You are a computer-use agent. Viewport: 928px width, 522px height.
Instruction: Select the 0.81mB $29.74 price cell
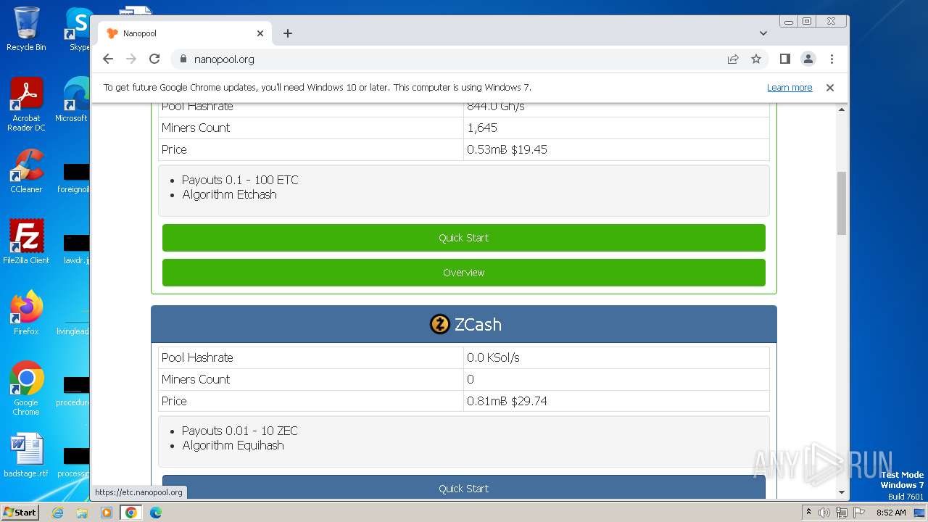click(616, 401)
